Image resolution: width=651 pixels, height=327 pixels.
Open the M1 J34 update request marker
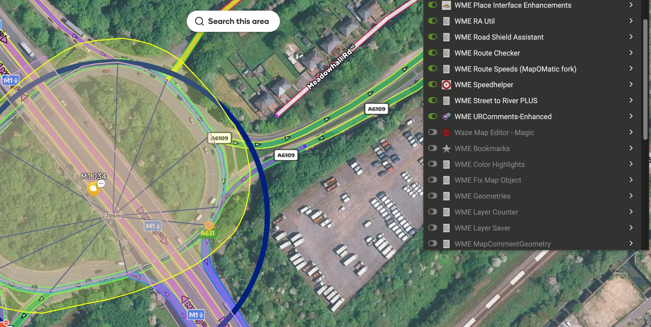[93, 189]
